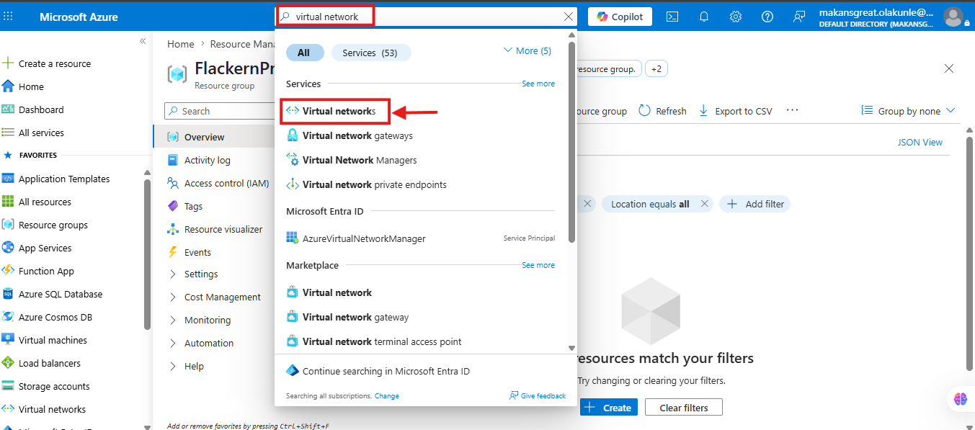Open All resources favorite
This screenshot has height=430, width=975.
click(37, 202)
